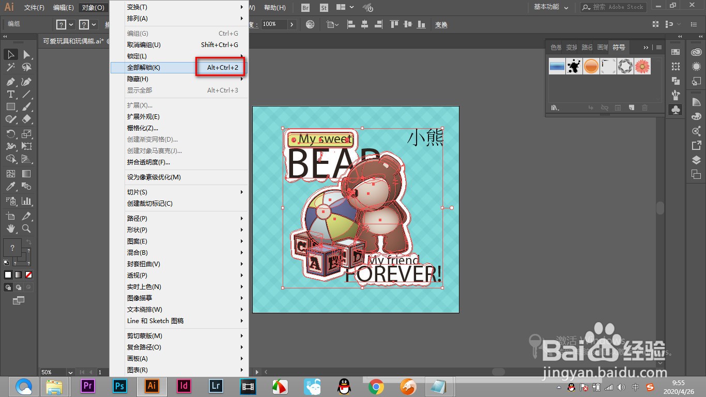The height and width of the screenshot is (397, 706).
Task: Pick the Lasso tool
Action: (26, 67)
